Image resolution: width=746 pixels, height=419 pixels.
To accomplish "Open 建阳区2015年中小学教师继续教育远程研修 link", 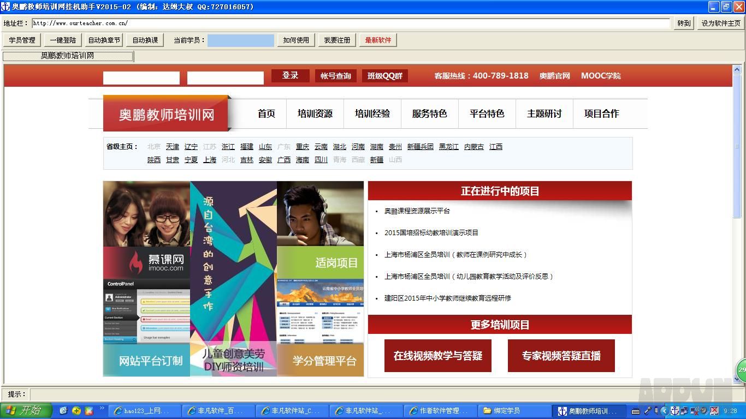I will pos(448,298).
